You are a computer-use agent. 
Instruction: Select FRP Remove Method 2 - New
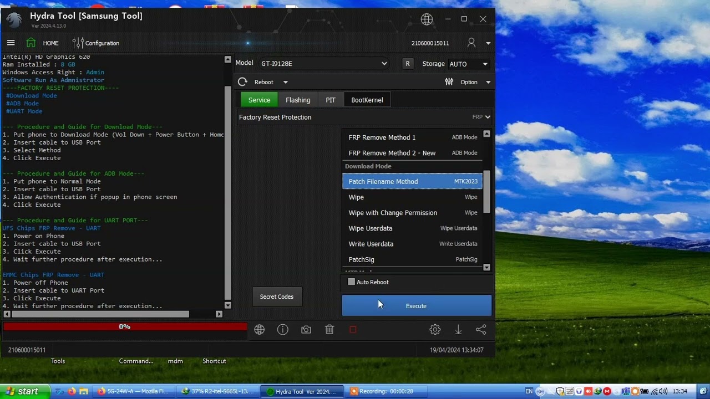(x=412, y=153)
